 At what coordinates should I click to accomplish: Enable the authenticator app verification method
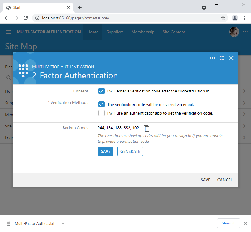click(x=101, y=113)
